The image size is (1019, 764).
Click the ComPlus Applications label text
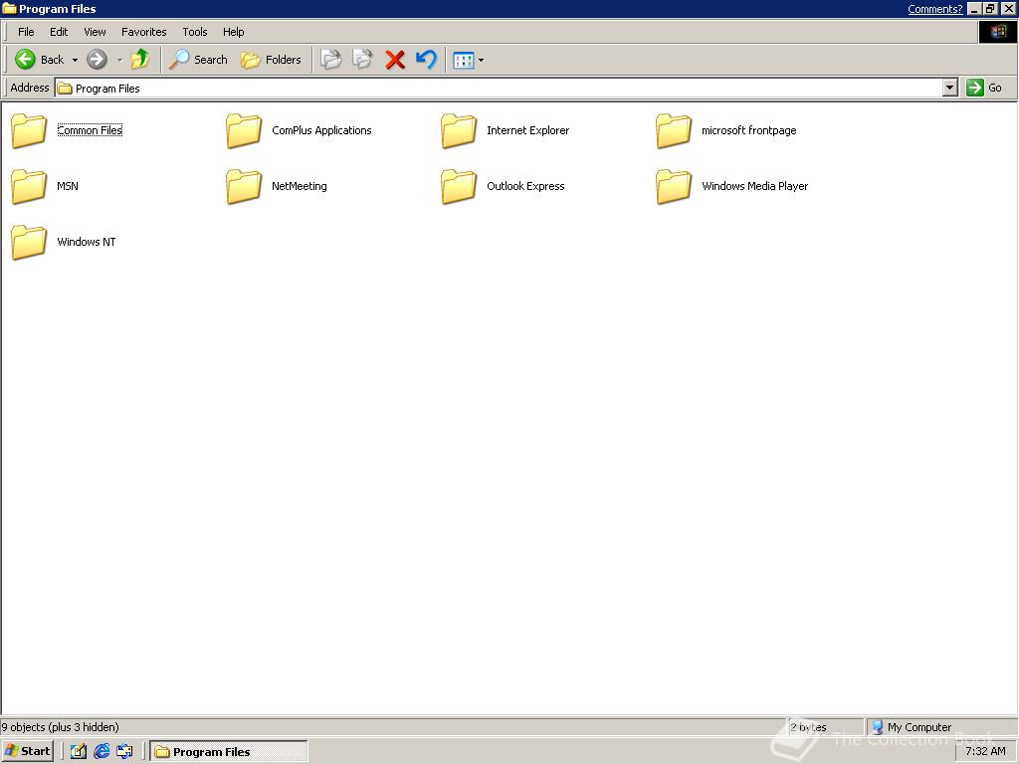pos(321,130)
